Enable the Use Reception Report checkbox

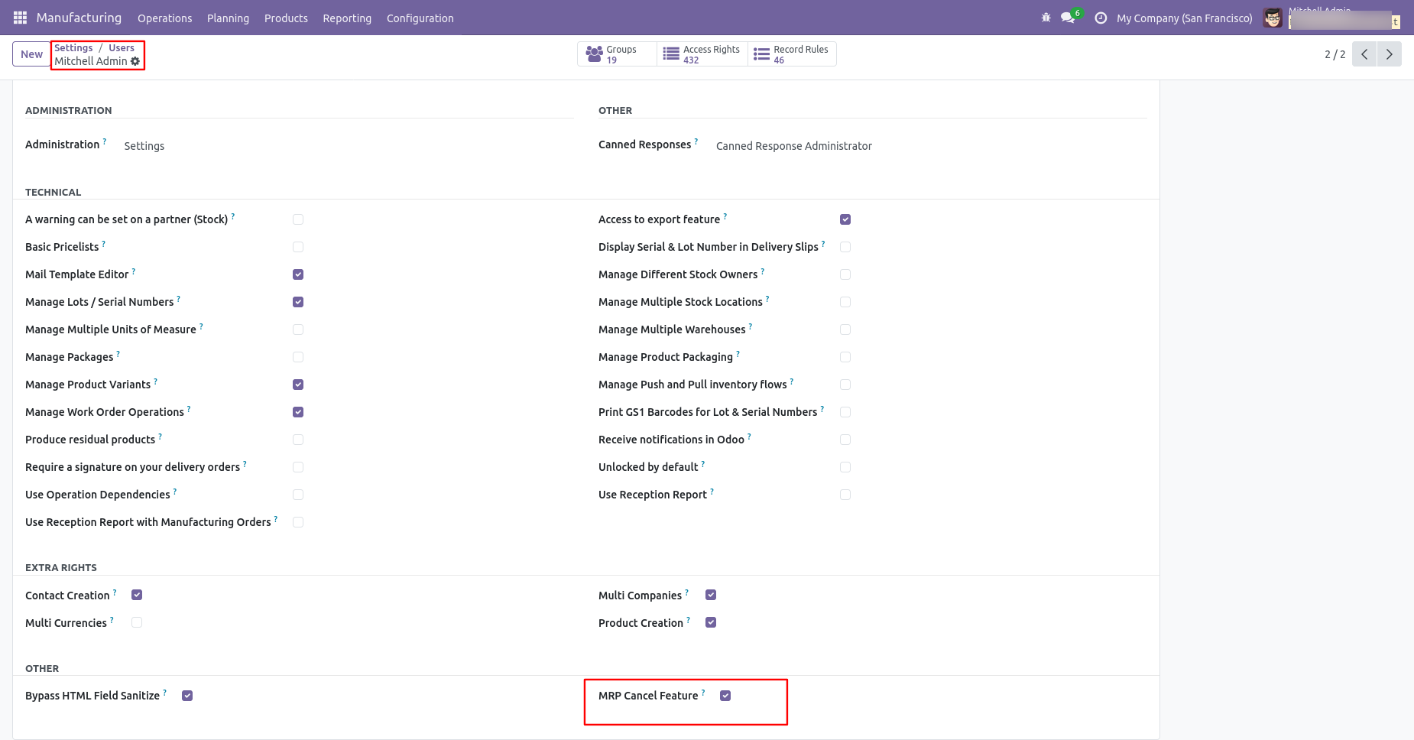pos(845,495)
